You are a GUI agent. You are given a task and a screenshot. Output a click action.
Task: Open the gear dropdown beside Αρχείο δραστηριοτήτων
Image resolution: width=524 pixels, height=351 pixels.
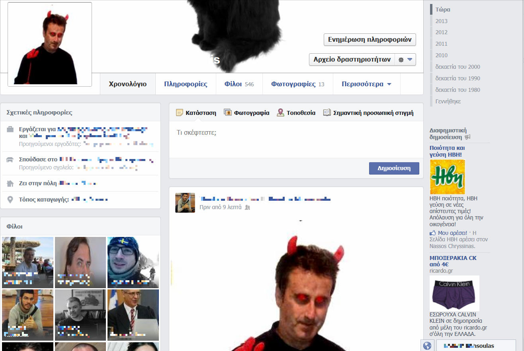point(405,60)
